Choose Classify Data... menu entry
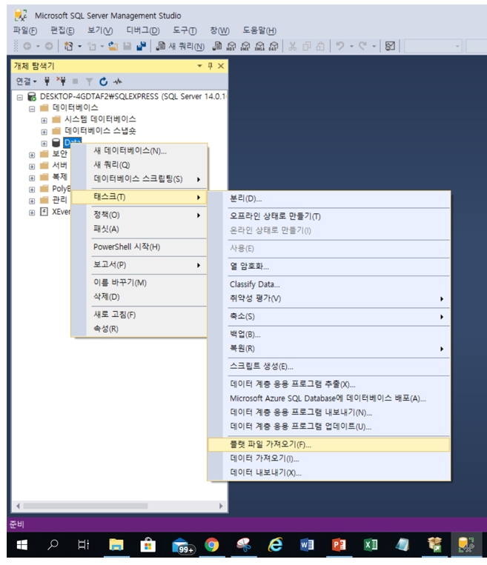 click(x=329, y=284)
